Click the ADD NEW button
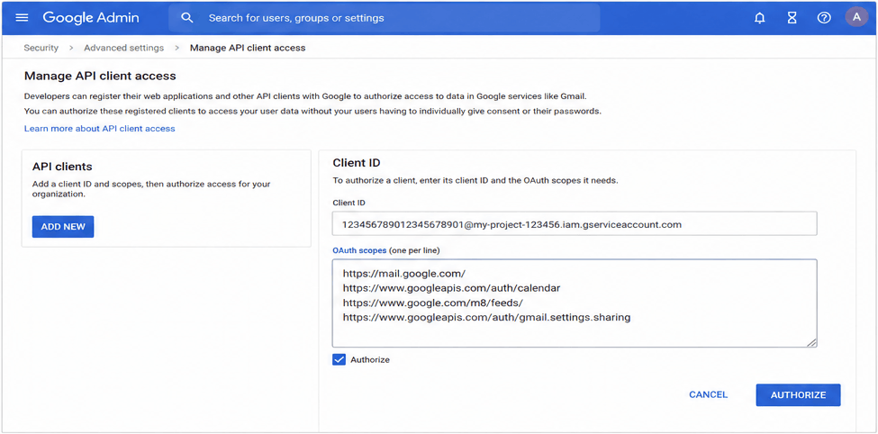878x434 pixels. point(63,227)
